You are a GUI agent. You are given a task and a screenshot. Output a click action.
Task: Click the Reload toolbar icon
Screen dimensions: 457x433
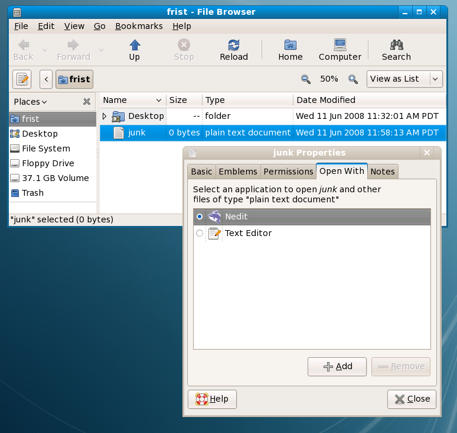click(233, 46)
